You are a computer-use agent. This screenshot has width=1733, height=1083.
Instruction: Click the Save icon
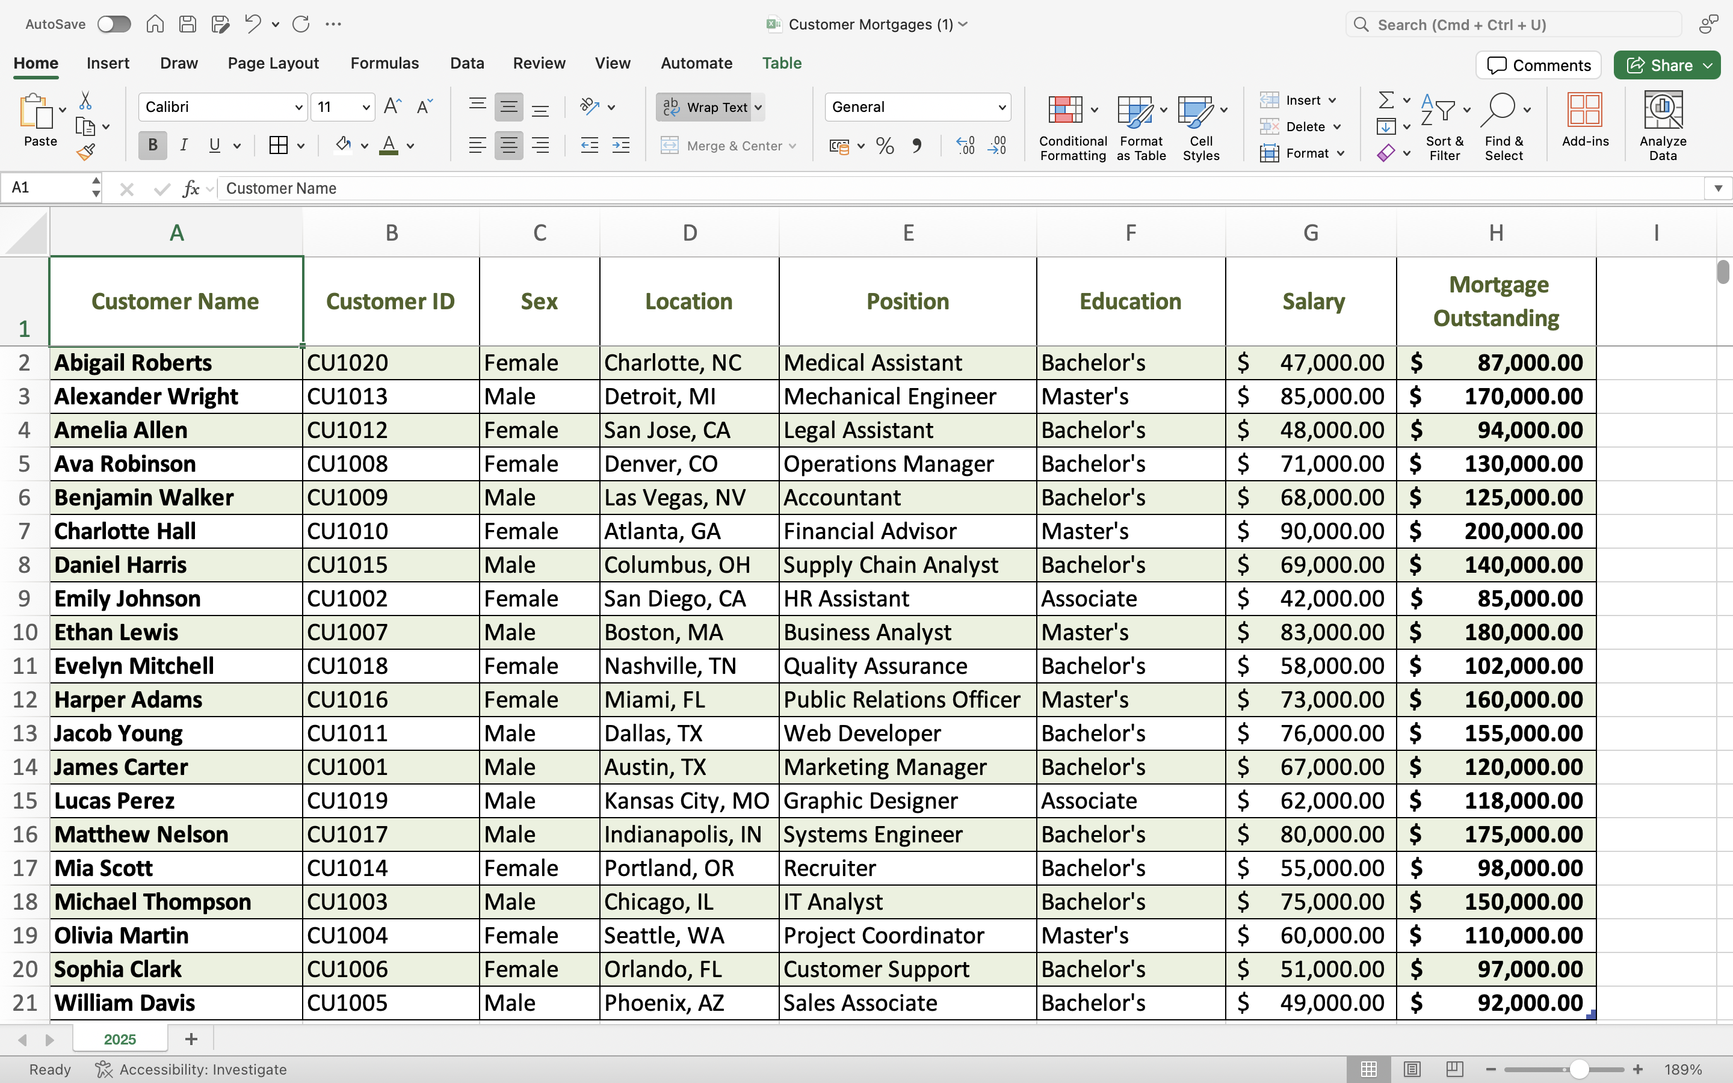(188, 24)
